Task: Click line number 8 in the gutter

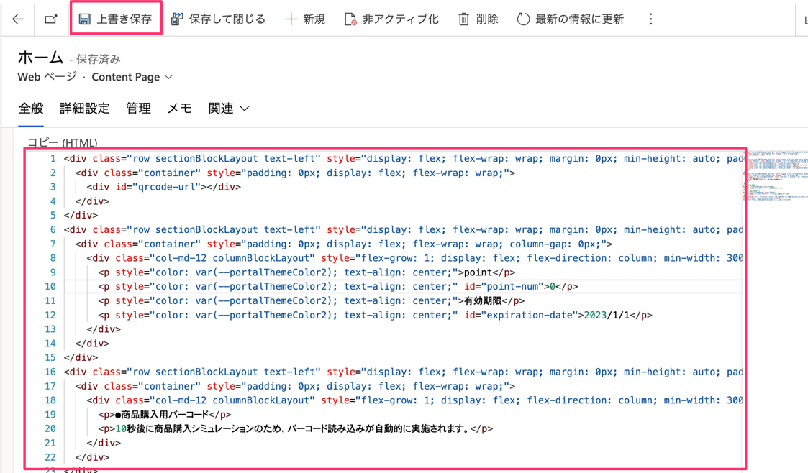Action: click(x=53, y=258)
